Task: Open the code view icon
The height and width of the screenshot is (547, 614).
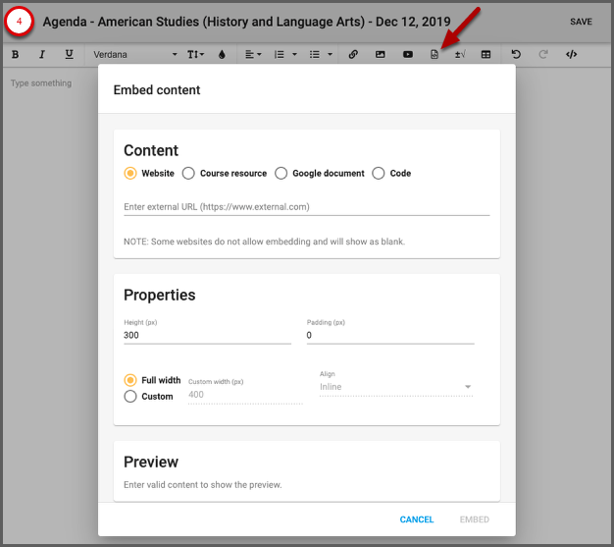Action: pyautogui.click(x=572, y=55)
